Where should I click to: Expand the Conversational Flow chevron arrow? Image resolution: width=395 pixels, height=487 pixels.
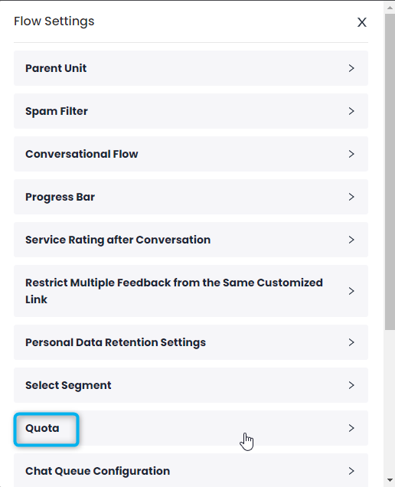click(351, 154)
